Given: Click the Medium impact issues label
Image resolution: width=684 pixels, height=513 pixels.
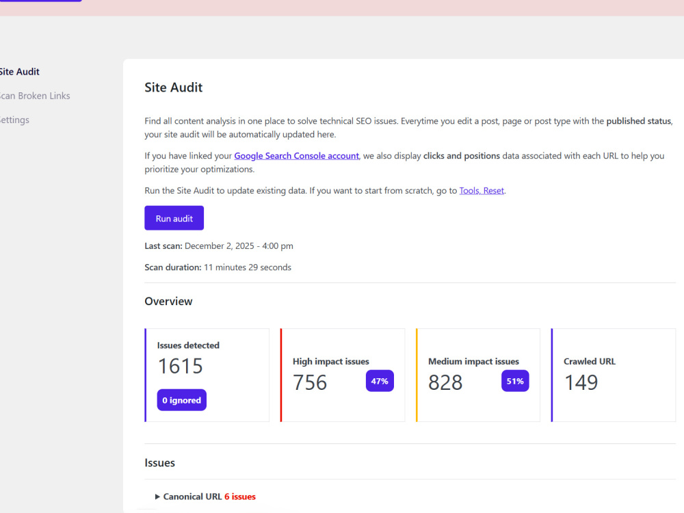Looking at the screenshot, I should pyautogui.click(x=473, y=362).
